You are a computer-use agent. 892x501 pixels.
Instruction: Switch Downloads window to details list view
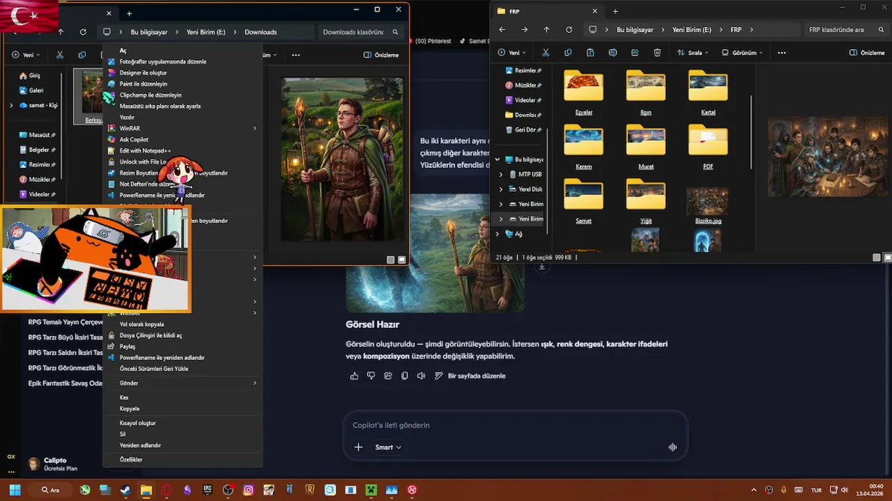[x=391, y=260]
